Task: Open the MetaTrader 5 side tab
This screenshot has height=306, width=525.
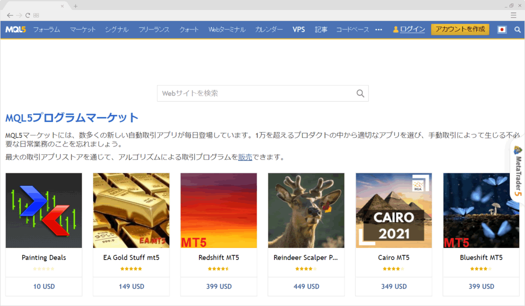Action: pyautogui.click(x=517, y=170)
